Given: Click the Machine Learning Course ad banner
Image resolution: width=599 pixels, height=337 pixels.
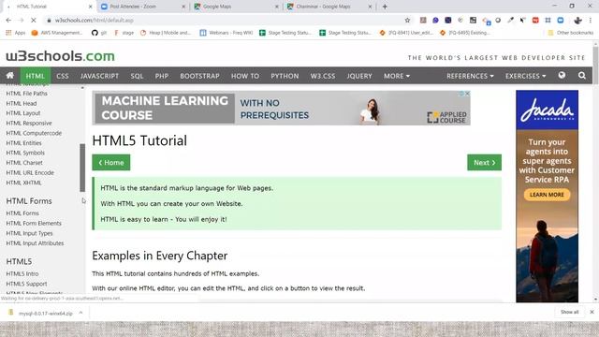Looking at the screenshot, I should pyautogui.click(x=281, y=109).
